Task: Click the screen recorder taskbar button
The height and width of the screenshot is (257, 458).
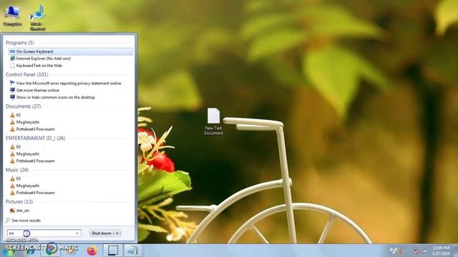Action: [113, 251]
